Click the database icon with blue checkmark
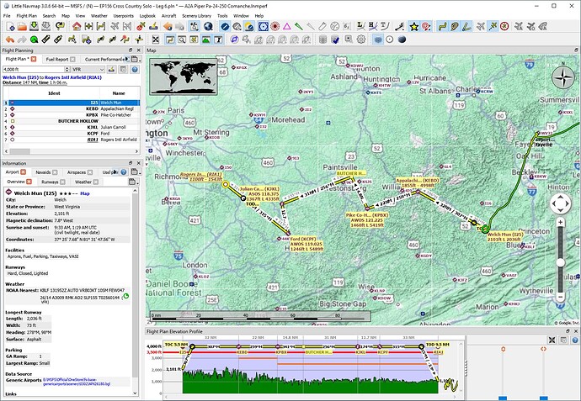Image resolution: width=581 pixels, height=401 pixels. pos(335,40)
